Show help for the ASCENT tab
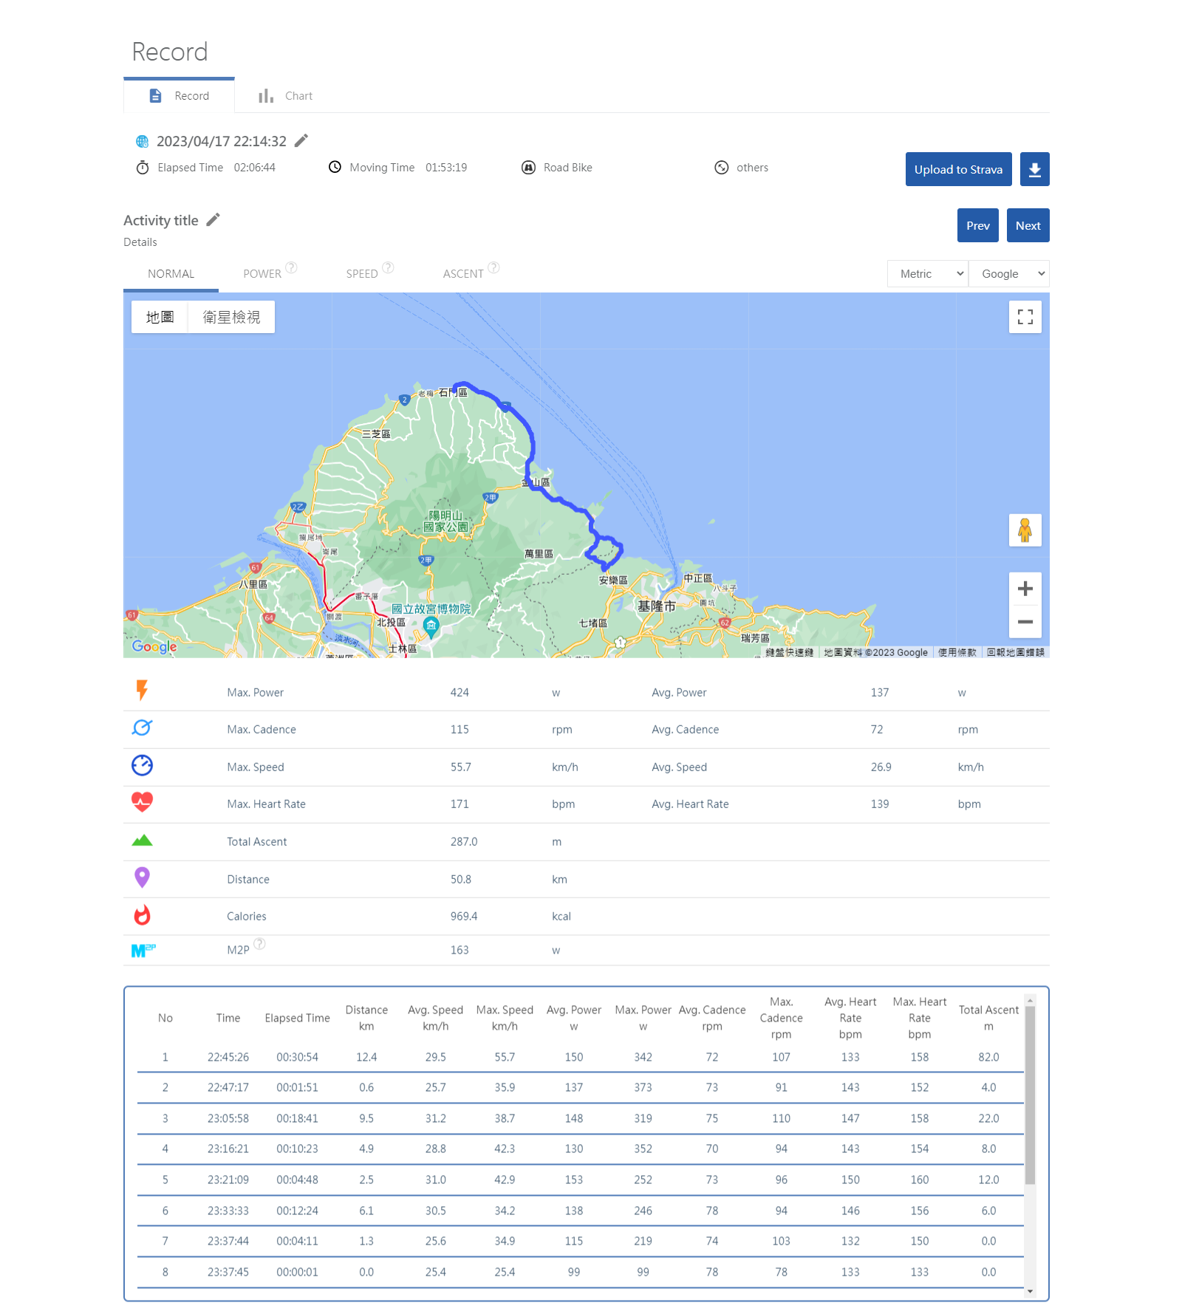Screen dimensions: 1182x1314 [x=494, y=267]
